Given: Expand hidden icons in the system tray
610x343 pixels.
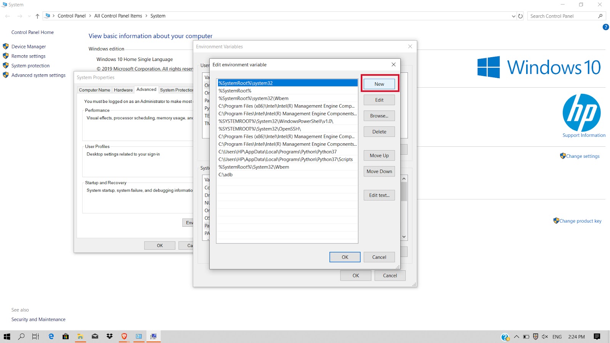Looking at the screenshot, I should 516,337.
